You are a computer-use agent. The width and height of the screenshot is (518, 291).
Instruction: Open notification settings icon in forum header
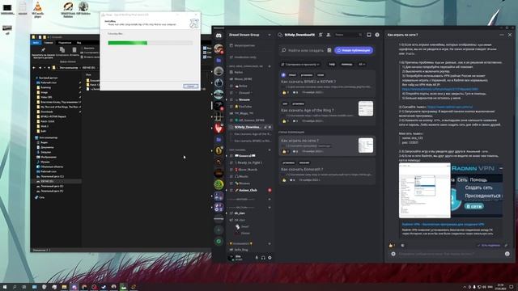321,35
